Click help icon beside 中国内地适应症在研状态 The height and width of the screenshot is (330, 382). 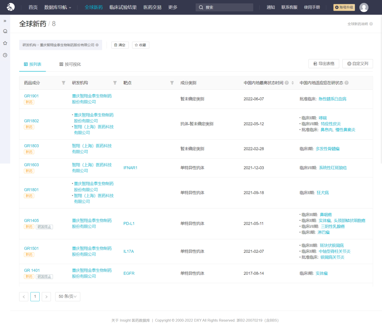click(347, 83)
